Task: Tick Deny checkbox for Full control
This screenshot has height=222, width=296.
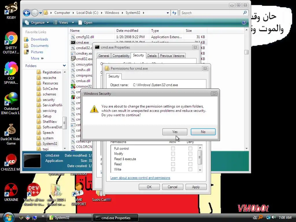Action: (x=190, y=149)
